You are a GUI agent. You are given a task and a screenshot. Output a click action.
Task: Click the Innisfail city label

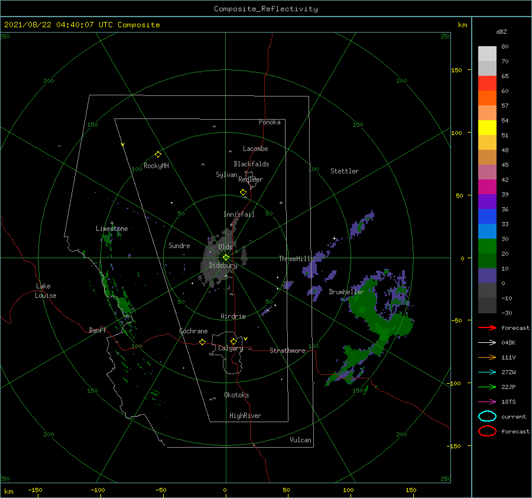[239, 214]
